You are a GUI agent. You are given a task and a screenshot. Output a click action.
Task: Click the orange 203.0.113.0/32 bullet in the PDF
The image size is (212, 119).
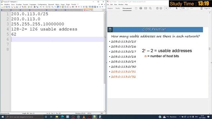pos(124,77)
